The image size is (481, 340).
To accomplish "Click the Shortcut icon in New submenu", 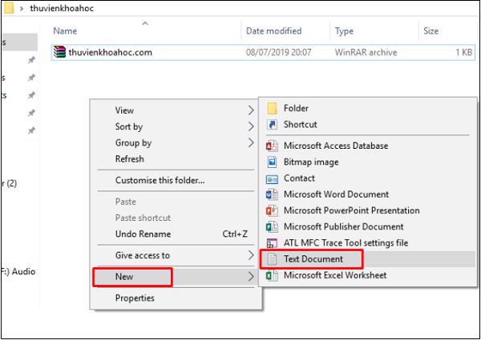I will pyautogui.click(x=272, y=125).
